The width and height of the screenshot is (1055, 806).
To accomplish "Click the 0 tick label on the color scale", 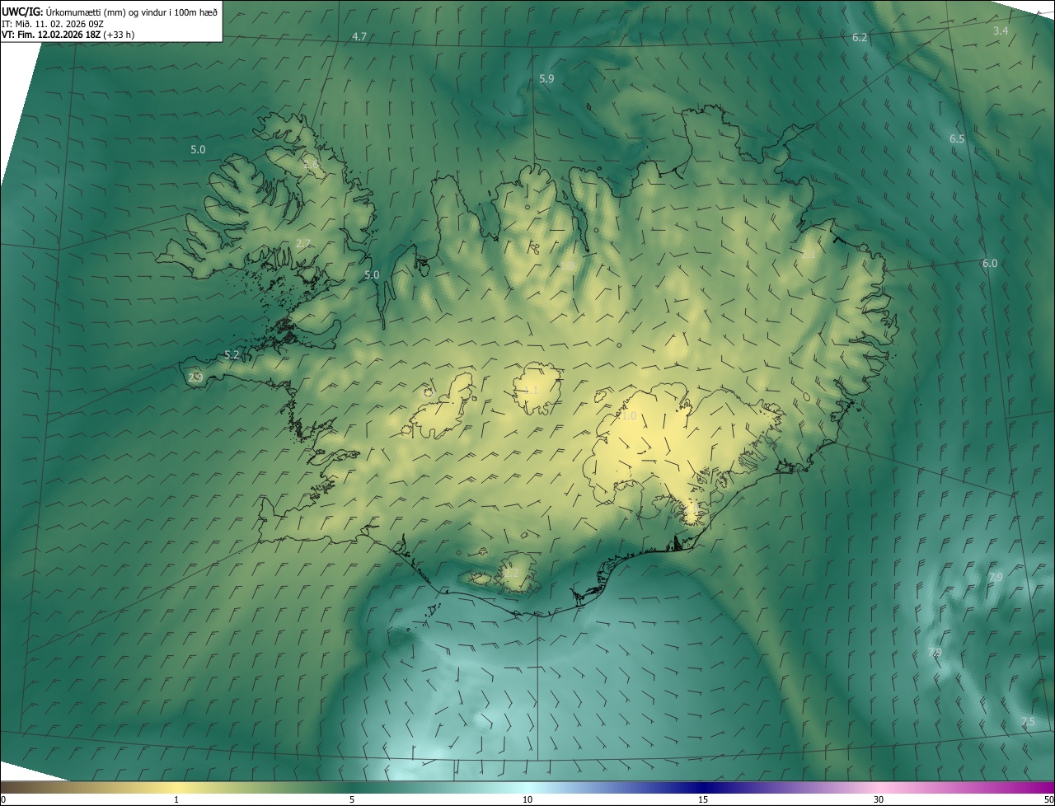I will 3,799.
